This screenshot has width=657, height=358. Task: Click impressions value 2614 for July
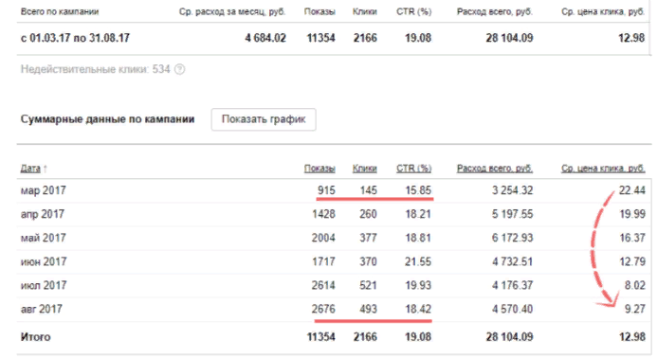(323, 286)
